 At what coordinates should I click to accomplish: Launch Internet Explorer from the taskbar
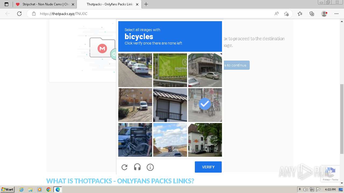click(21, 190)
